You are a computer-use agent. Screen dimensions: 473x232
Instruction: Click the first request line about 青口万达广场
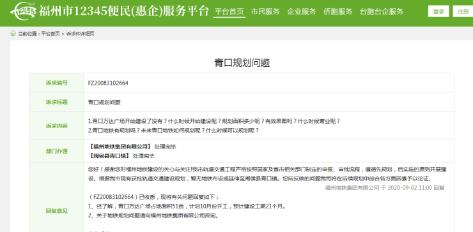[x=214, y=121]
